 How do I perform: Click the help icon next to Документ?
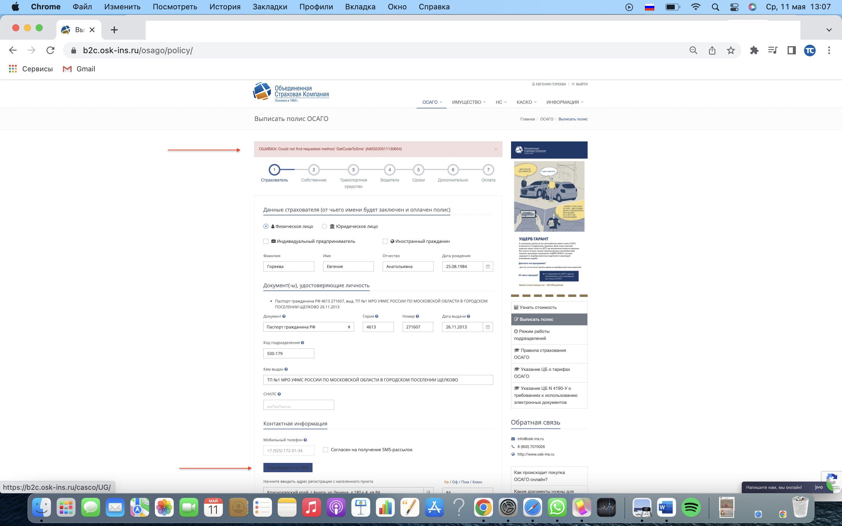284,316
